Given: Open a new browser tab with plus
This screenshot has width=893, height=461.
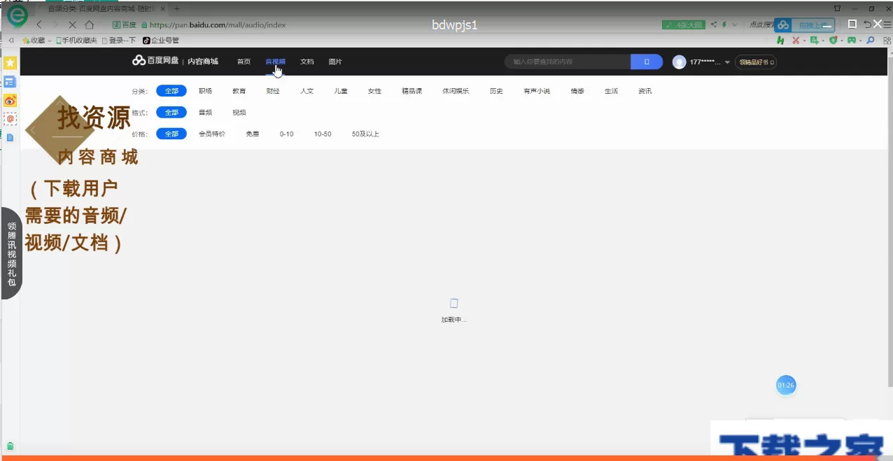Looking at the screenshot, I should click(x=177, y=8).
